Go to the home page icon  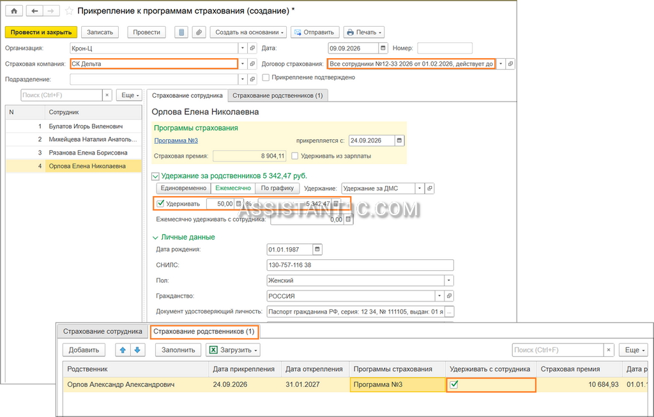14,11
